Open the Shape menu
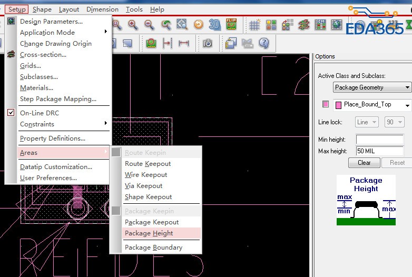 tap(42, 9)
